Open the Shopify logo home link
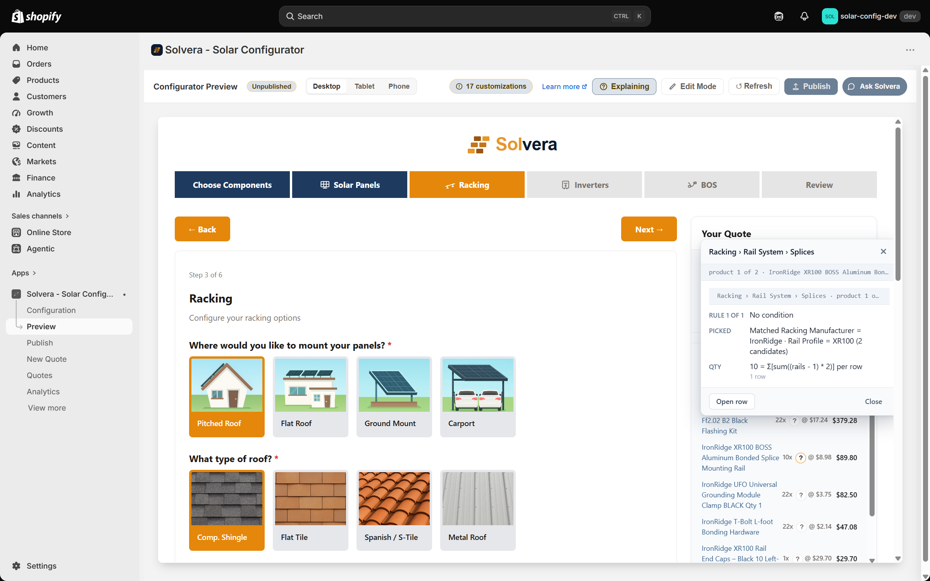Viewport: 930px width, 581px height. tap(36, 16)
